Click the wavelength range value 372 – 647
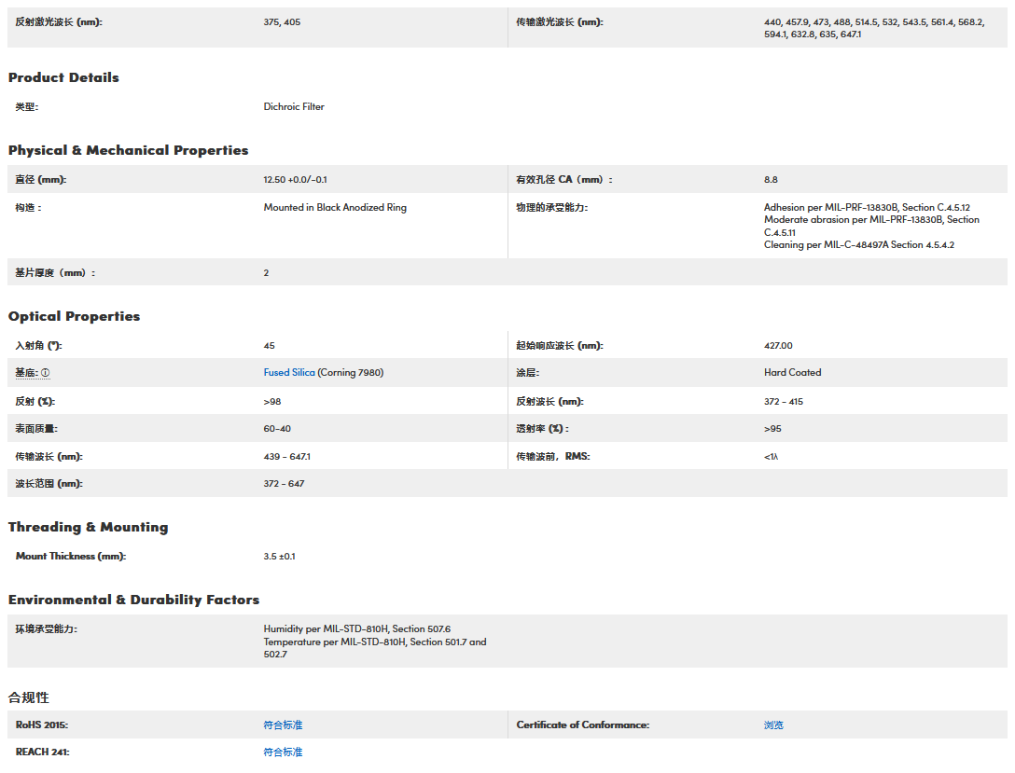 (x=284, y=484)
